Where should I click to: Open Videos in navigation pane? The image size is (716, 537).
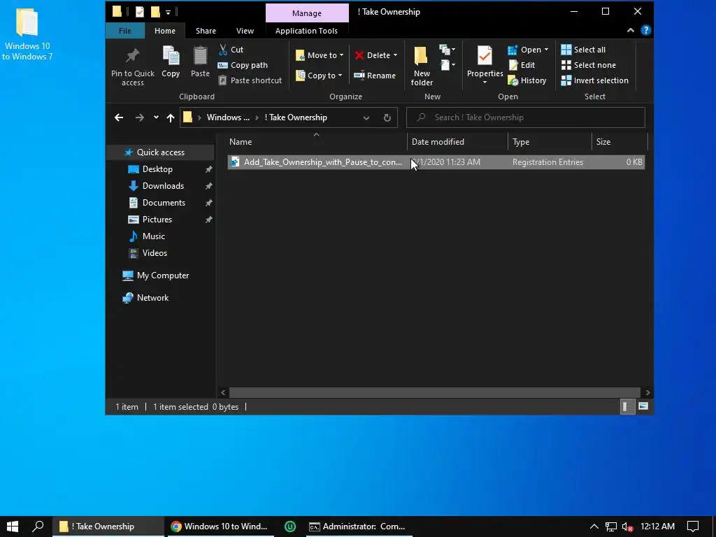click(155, 253)
